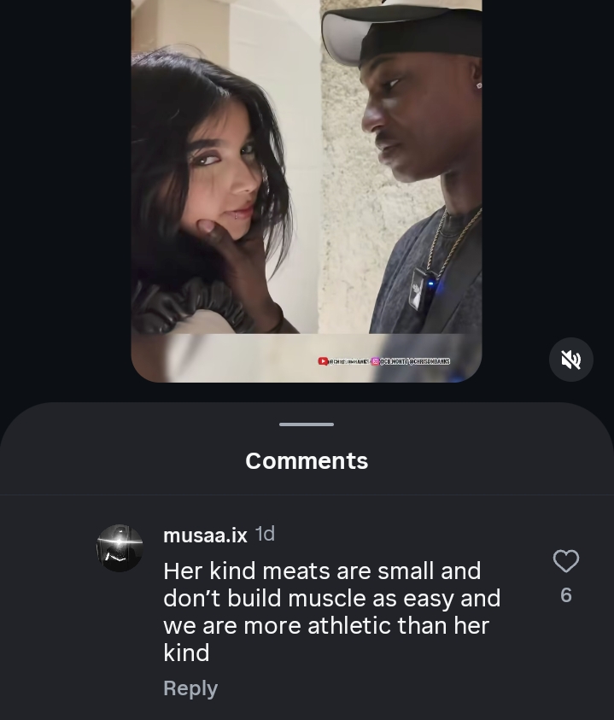Click the last comment line reading 'kind'

(186, 653)
